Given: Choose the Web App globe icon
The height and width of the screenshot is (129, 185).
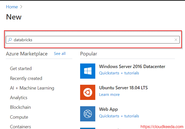Looking at the screenshot, I should [88, 114].
